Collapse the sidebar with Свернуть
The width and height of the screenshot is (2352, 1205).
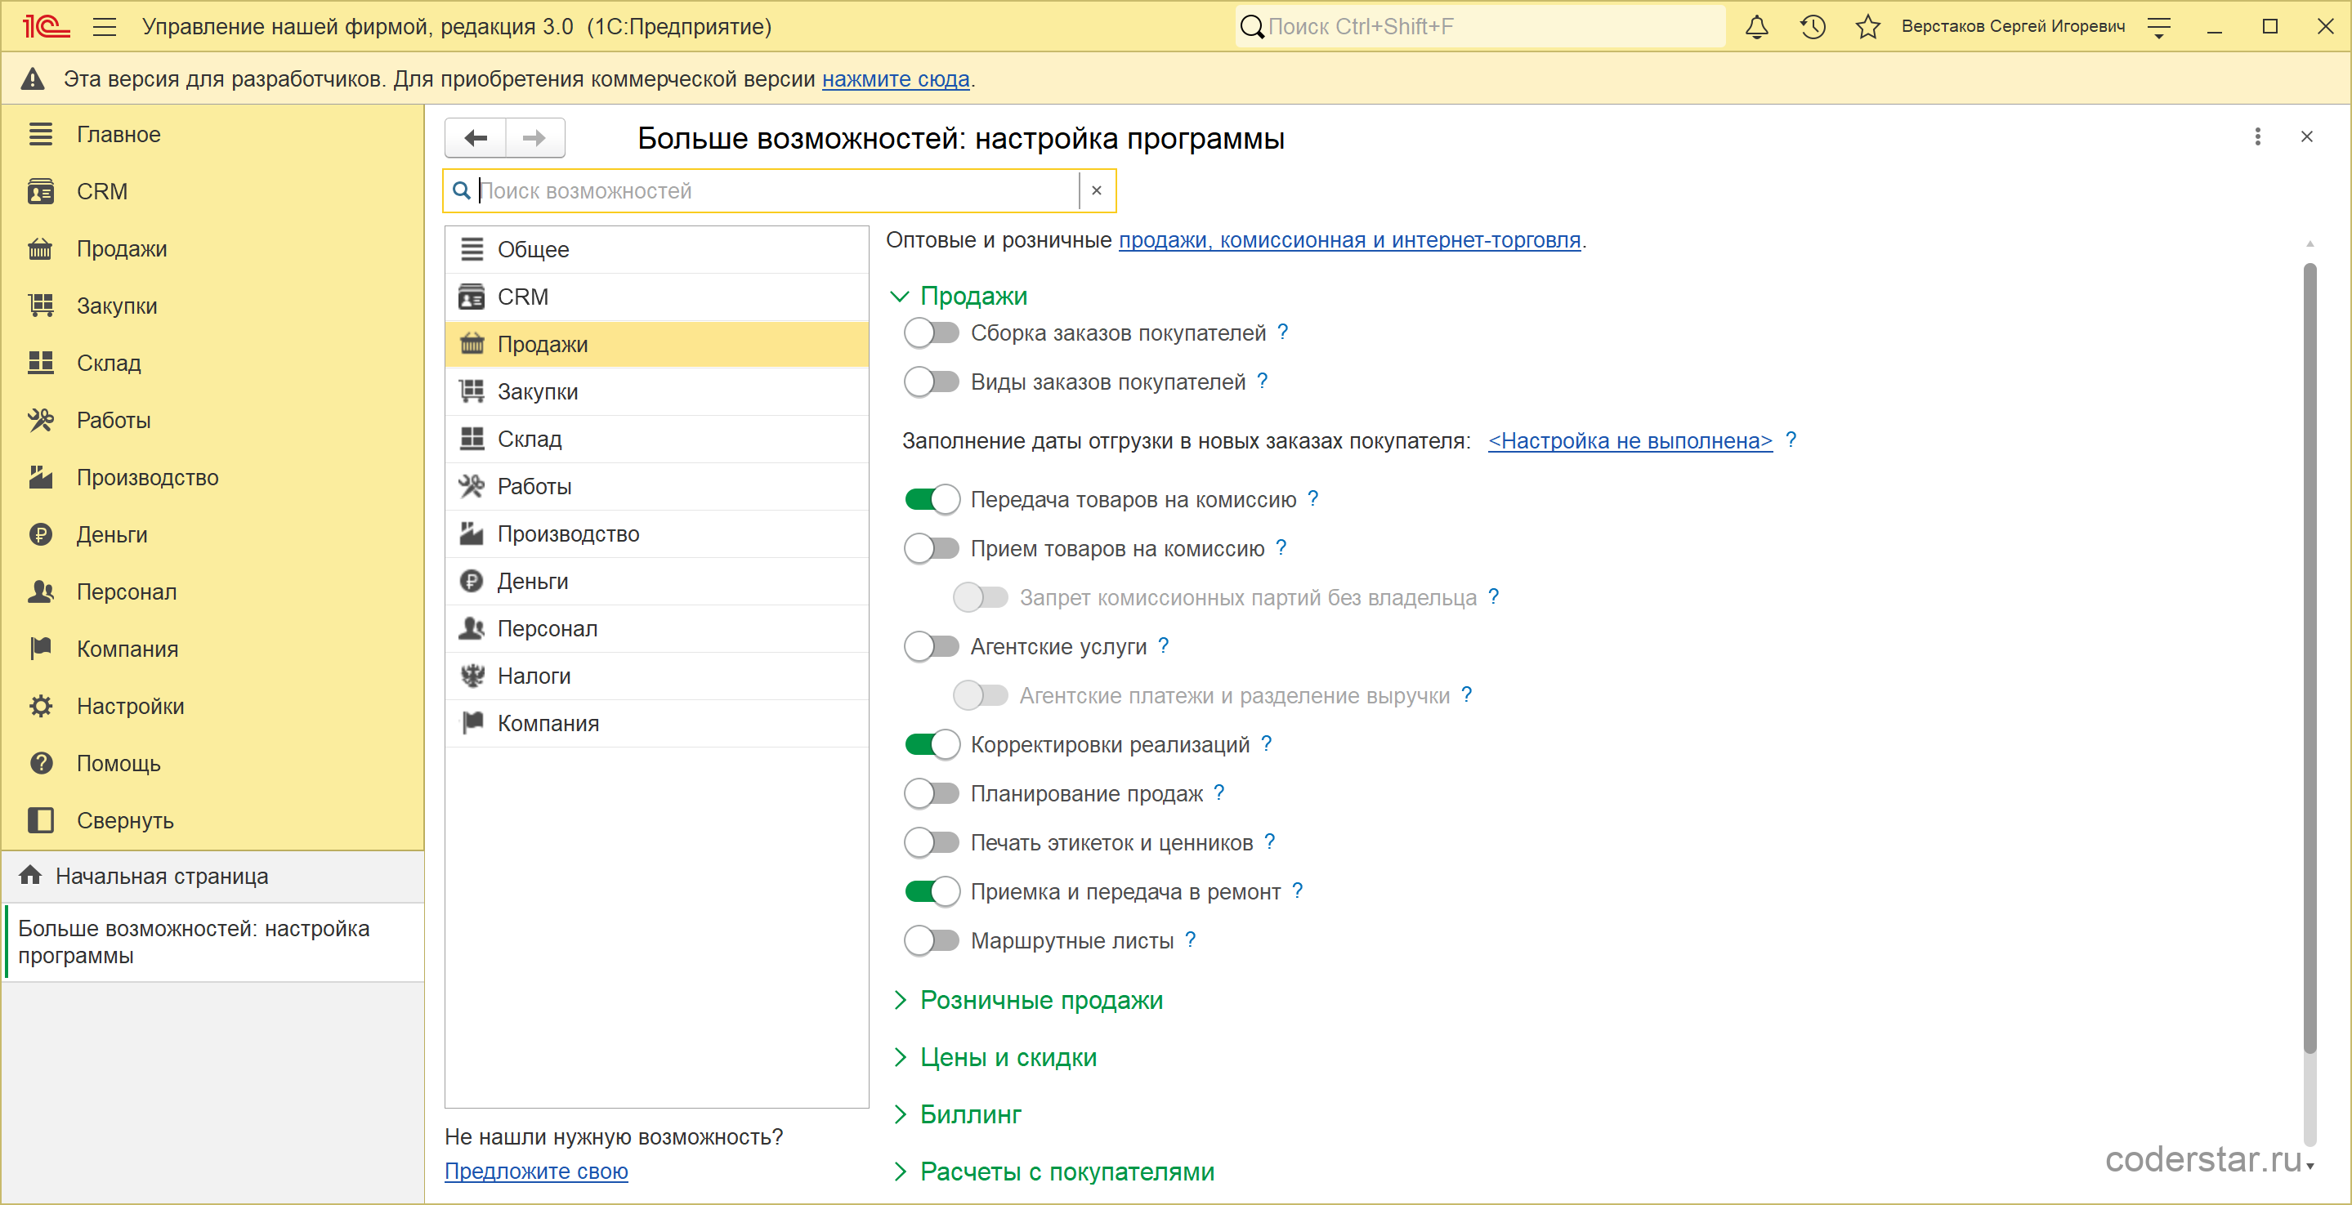point(212,819)
